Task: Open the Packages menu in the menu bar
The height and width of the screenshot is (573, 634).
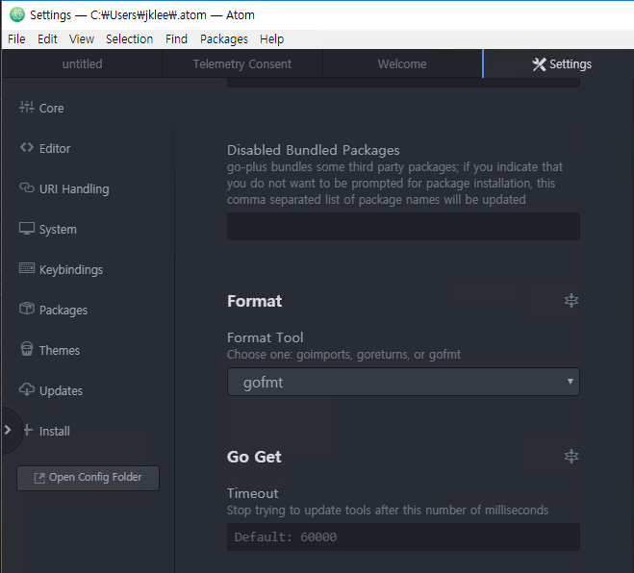Action: (x=224, y=38)
